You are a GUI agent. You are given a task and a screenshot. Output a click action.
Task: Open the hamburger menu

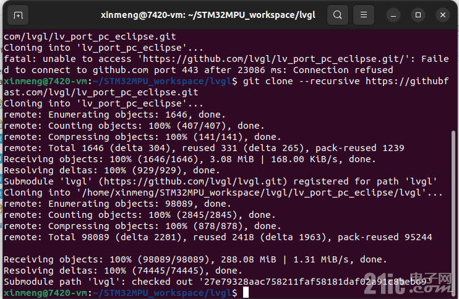click(364, 15)
